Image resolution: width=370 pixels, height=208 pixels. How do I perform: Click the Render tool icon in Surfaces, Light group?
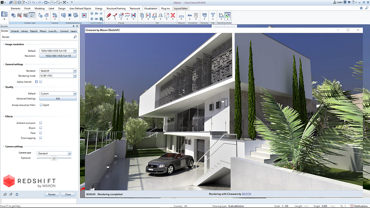(x=32, y=15)
